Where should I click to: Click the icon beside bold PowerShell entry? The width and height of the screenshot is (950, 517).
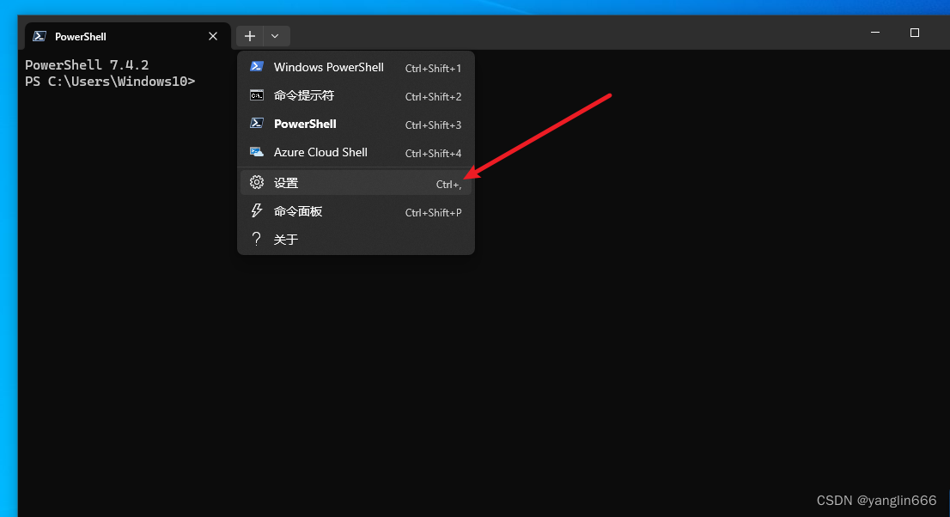(x=257, y=123)
